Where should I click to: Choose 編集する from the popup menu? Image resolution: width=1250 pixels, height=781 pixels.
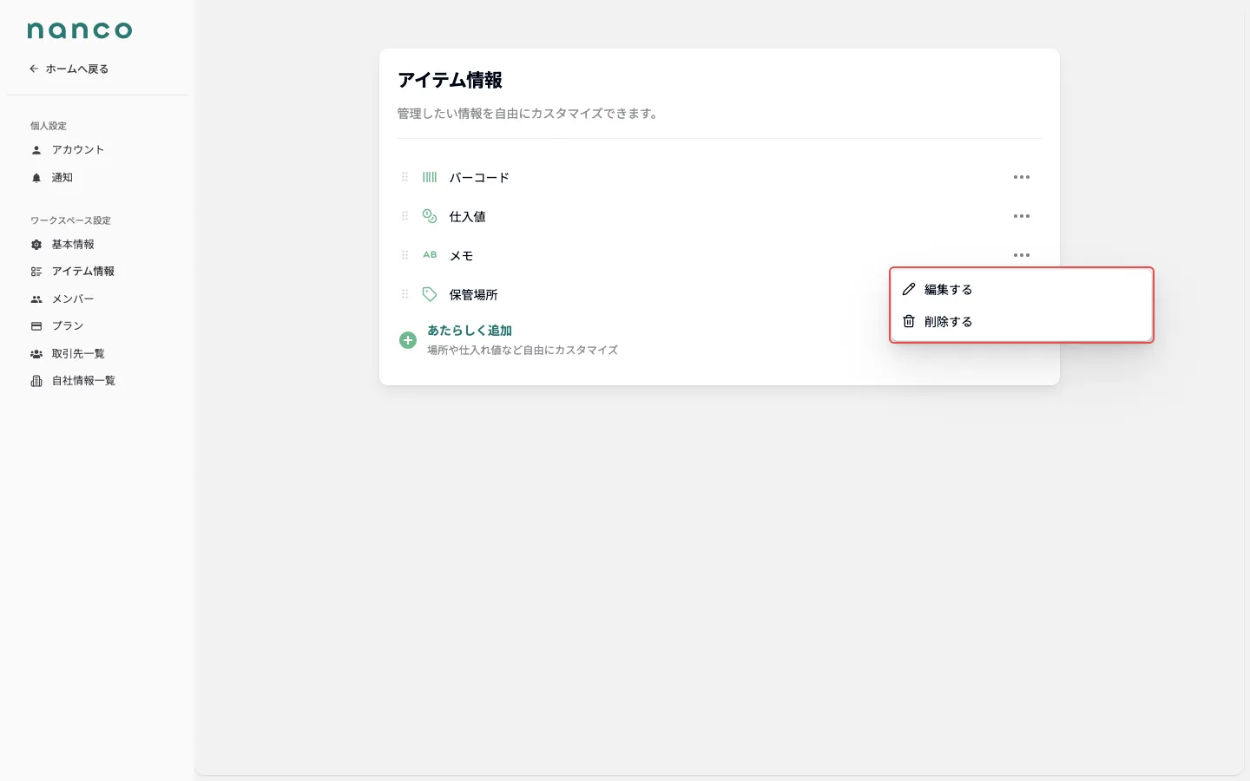pos(1022,289)
